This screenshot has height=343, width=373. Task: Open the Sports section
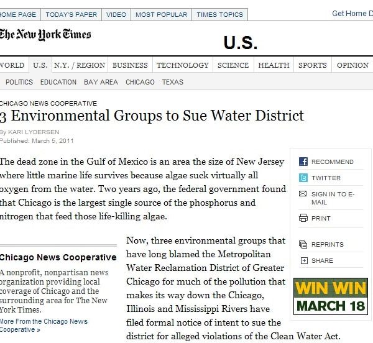click(x=313, y=65)
